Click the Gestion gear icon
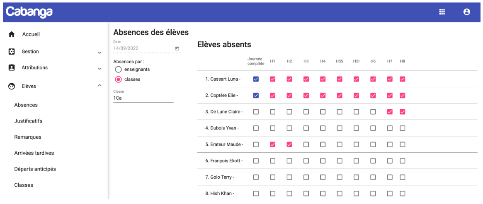Viewport: 483px width, 204px height. [11, 52]
